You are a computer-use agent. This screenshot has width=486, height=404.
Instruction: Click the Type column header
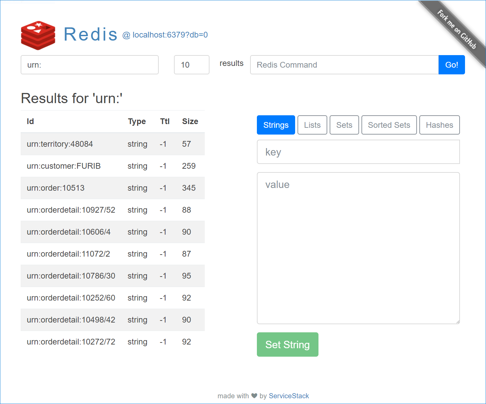pos(137,121)
